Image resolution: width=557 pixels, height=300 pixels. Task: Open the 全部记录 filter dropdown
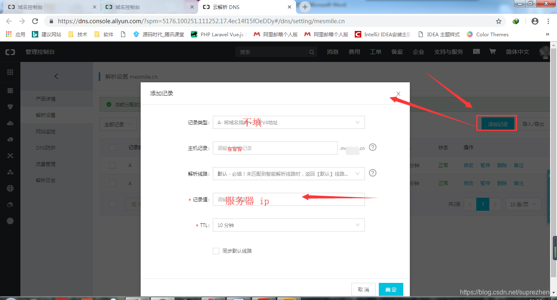pyautogui.click(x=118, y=124)
